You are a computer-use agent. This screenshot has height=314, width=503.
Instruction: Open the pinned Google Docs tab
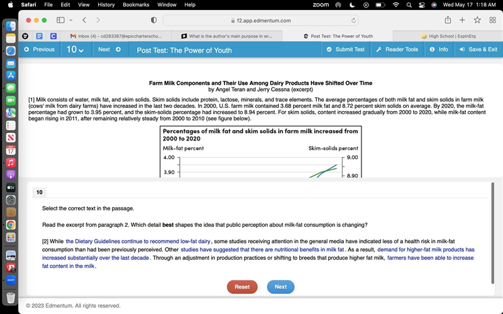coord(39,36)
